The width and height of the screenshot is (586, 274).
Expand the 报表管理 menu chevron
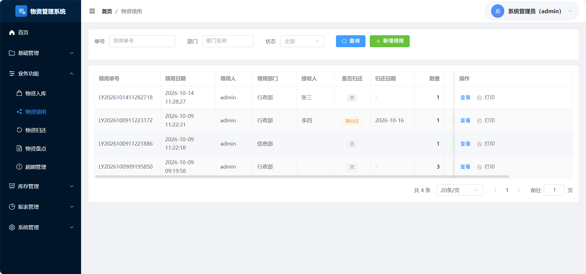click(72, 207)
